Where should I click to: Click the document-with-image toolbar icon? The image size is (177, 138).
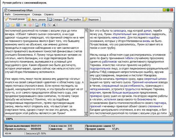tap(37, 25)
